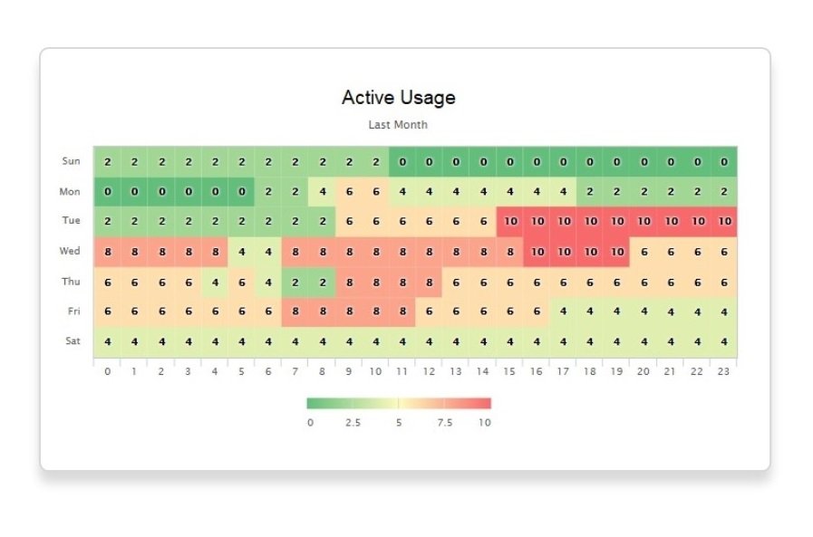Image resolution: width=813 pixels, height=537 pixels.
Task: Select Monday's heatmap cell at hour 8
Action: pos(322,192)
